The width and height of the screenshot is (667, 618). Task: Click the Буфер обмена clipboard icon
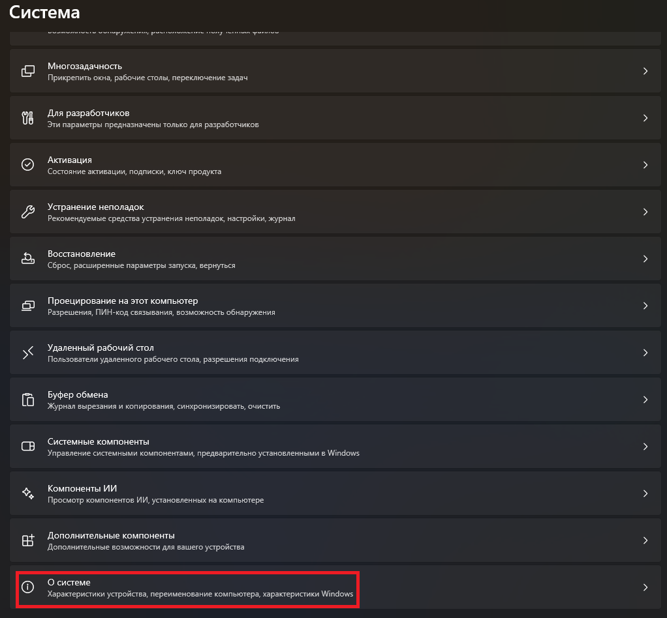pos(28,400)
